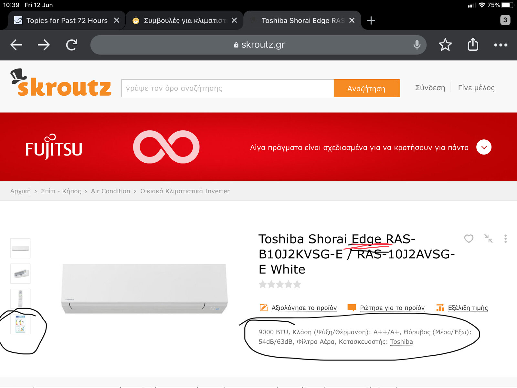This screenshot has height=388, width=517.
Task: Bookmark the page with the star icon
Action: (445, 45)
